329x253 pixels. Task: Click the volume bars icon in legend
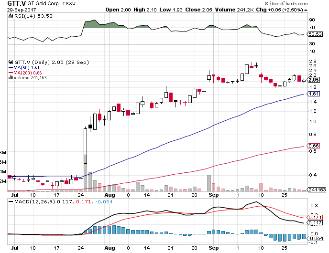(x=11, y=77)
